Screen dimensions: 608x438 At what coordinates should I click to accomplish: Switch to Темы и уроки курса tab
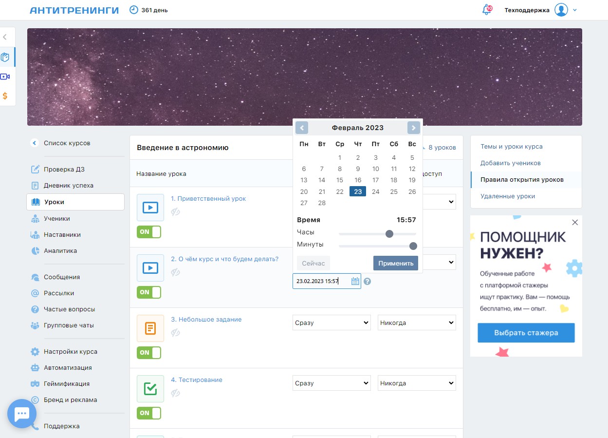click(511, 147)
